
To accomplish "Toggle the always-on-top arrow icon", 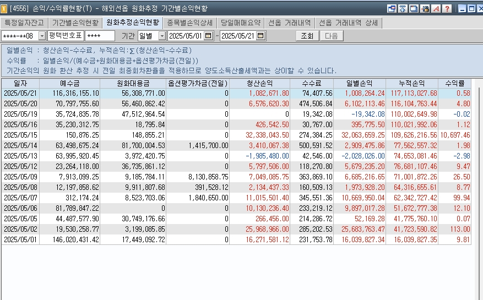I will (403, 9).
